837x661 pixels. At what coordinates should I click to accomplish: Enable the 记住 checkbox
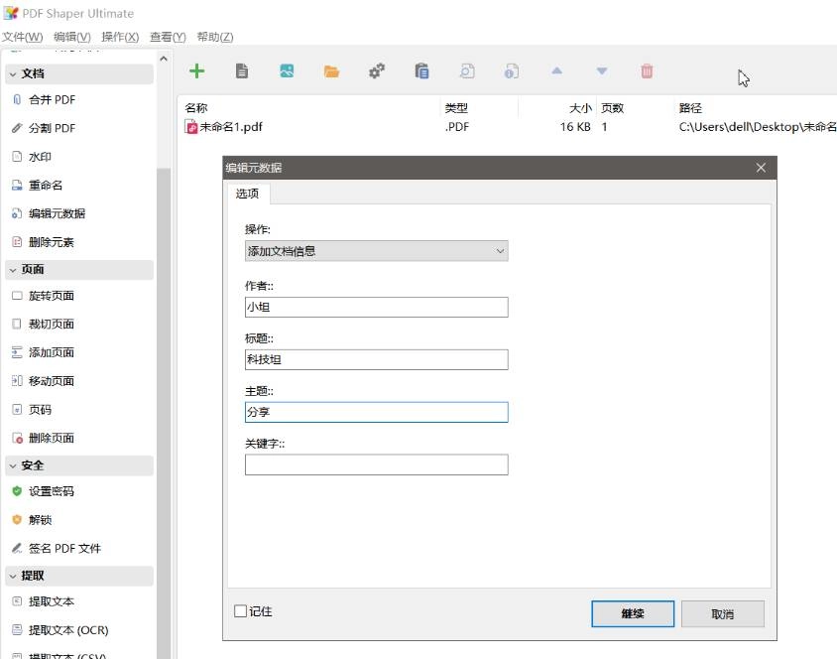coord(240,610)
